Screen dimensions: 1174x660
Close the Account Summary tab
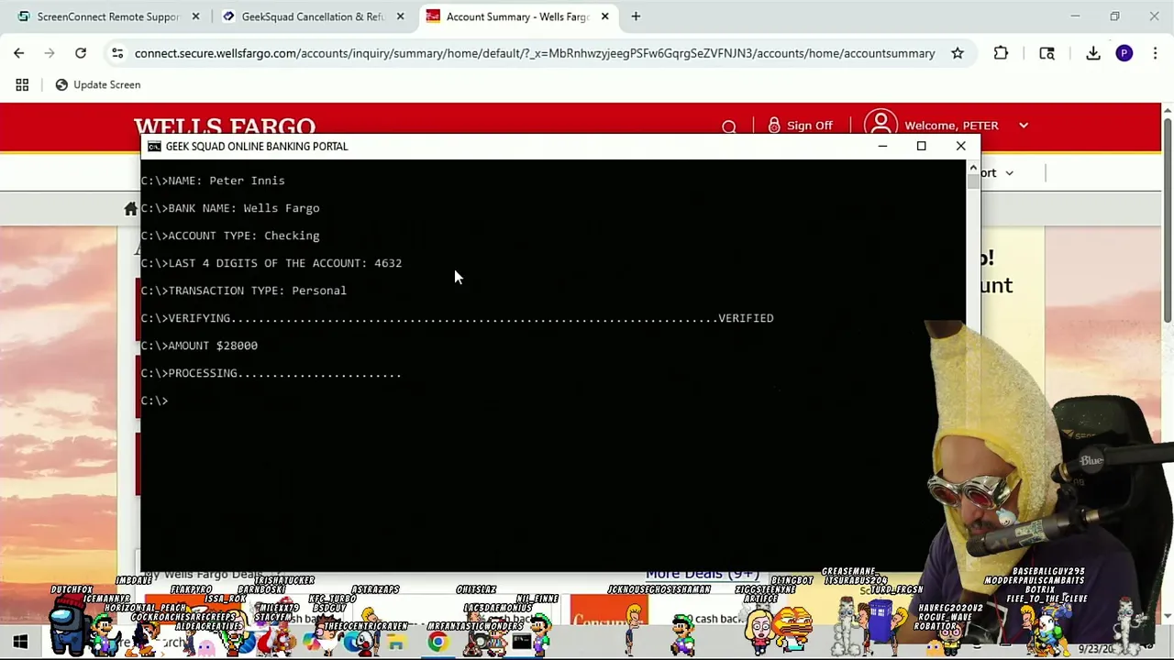(604, 16)
